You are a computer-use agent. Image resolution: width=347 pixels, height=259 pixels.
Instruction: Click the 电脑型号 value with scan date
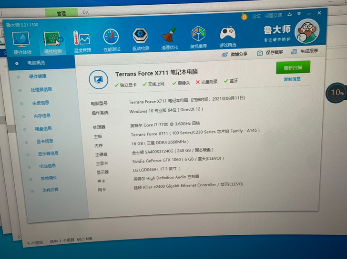pos(187,100)
